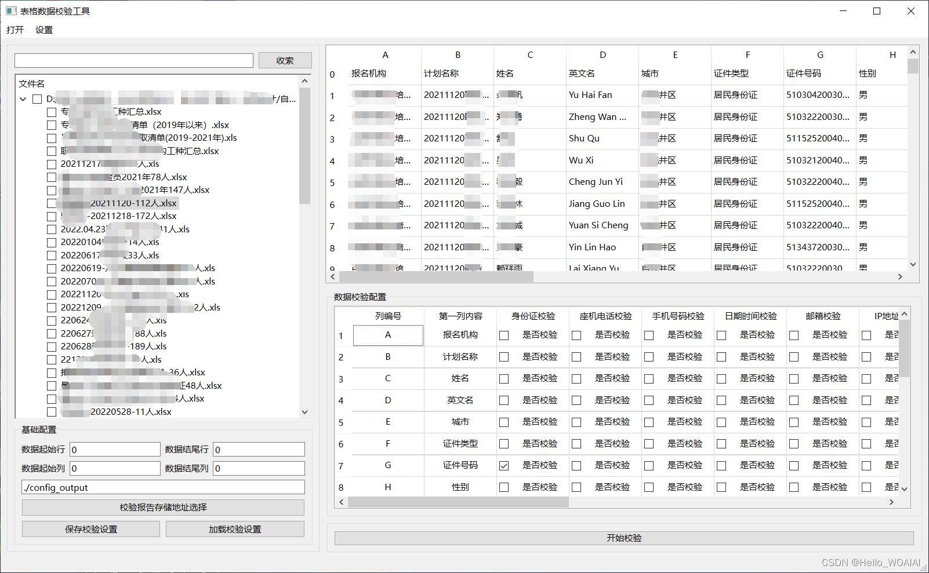Check the root directory checkbox in tree
The image size is (929, 573).
coord(38,98)
